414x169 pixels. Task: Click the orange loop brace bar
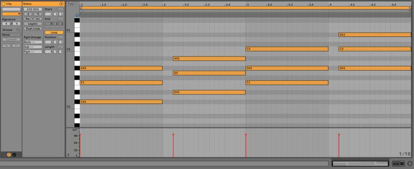pos(245,8)
